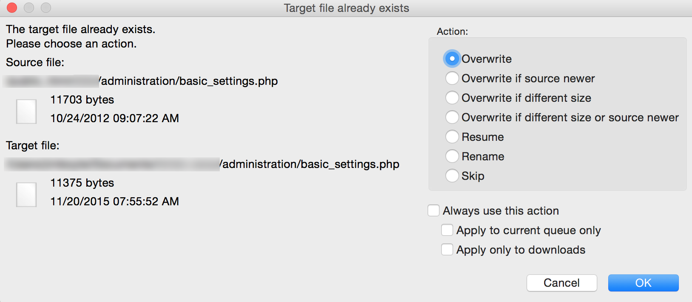The width and height of the screenshot is (692, 302).
Task: Click the source file 11703 bytes label
Action: coord(82,100)
